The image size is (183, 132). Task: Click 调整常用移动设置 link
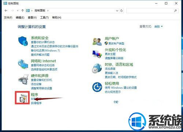(41, 88)
